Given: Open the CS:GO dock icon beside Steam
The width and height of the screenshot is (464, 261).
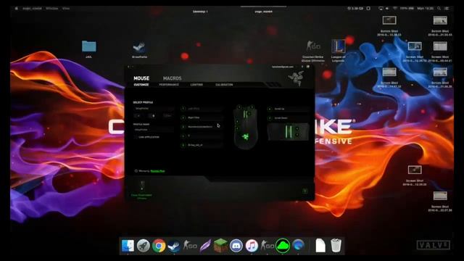Looking at the screenshot, I should 190,246.
